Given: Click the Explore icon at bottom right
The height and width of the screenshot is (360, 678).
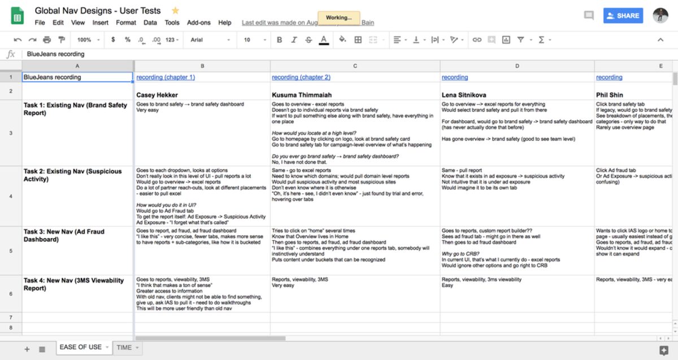Looking at the screenshot, I should coord(663,349).
